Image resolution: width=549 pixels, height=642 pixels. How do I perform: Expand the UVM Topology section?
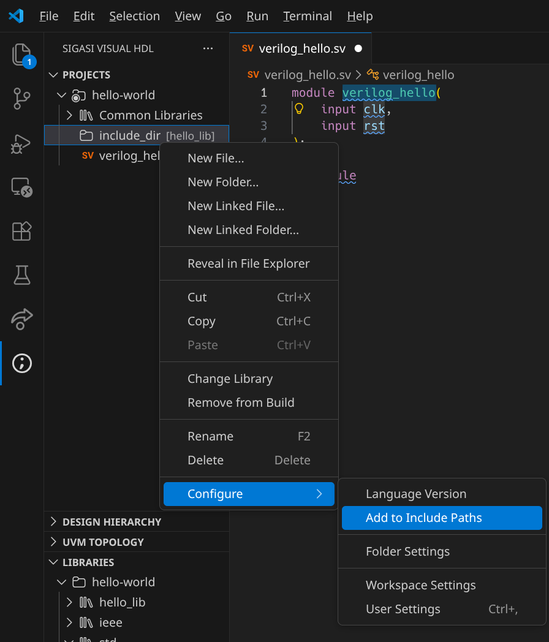coord(54,542)
